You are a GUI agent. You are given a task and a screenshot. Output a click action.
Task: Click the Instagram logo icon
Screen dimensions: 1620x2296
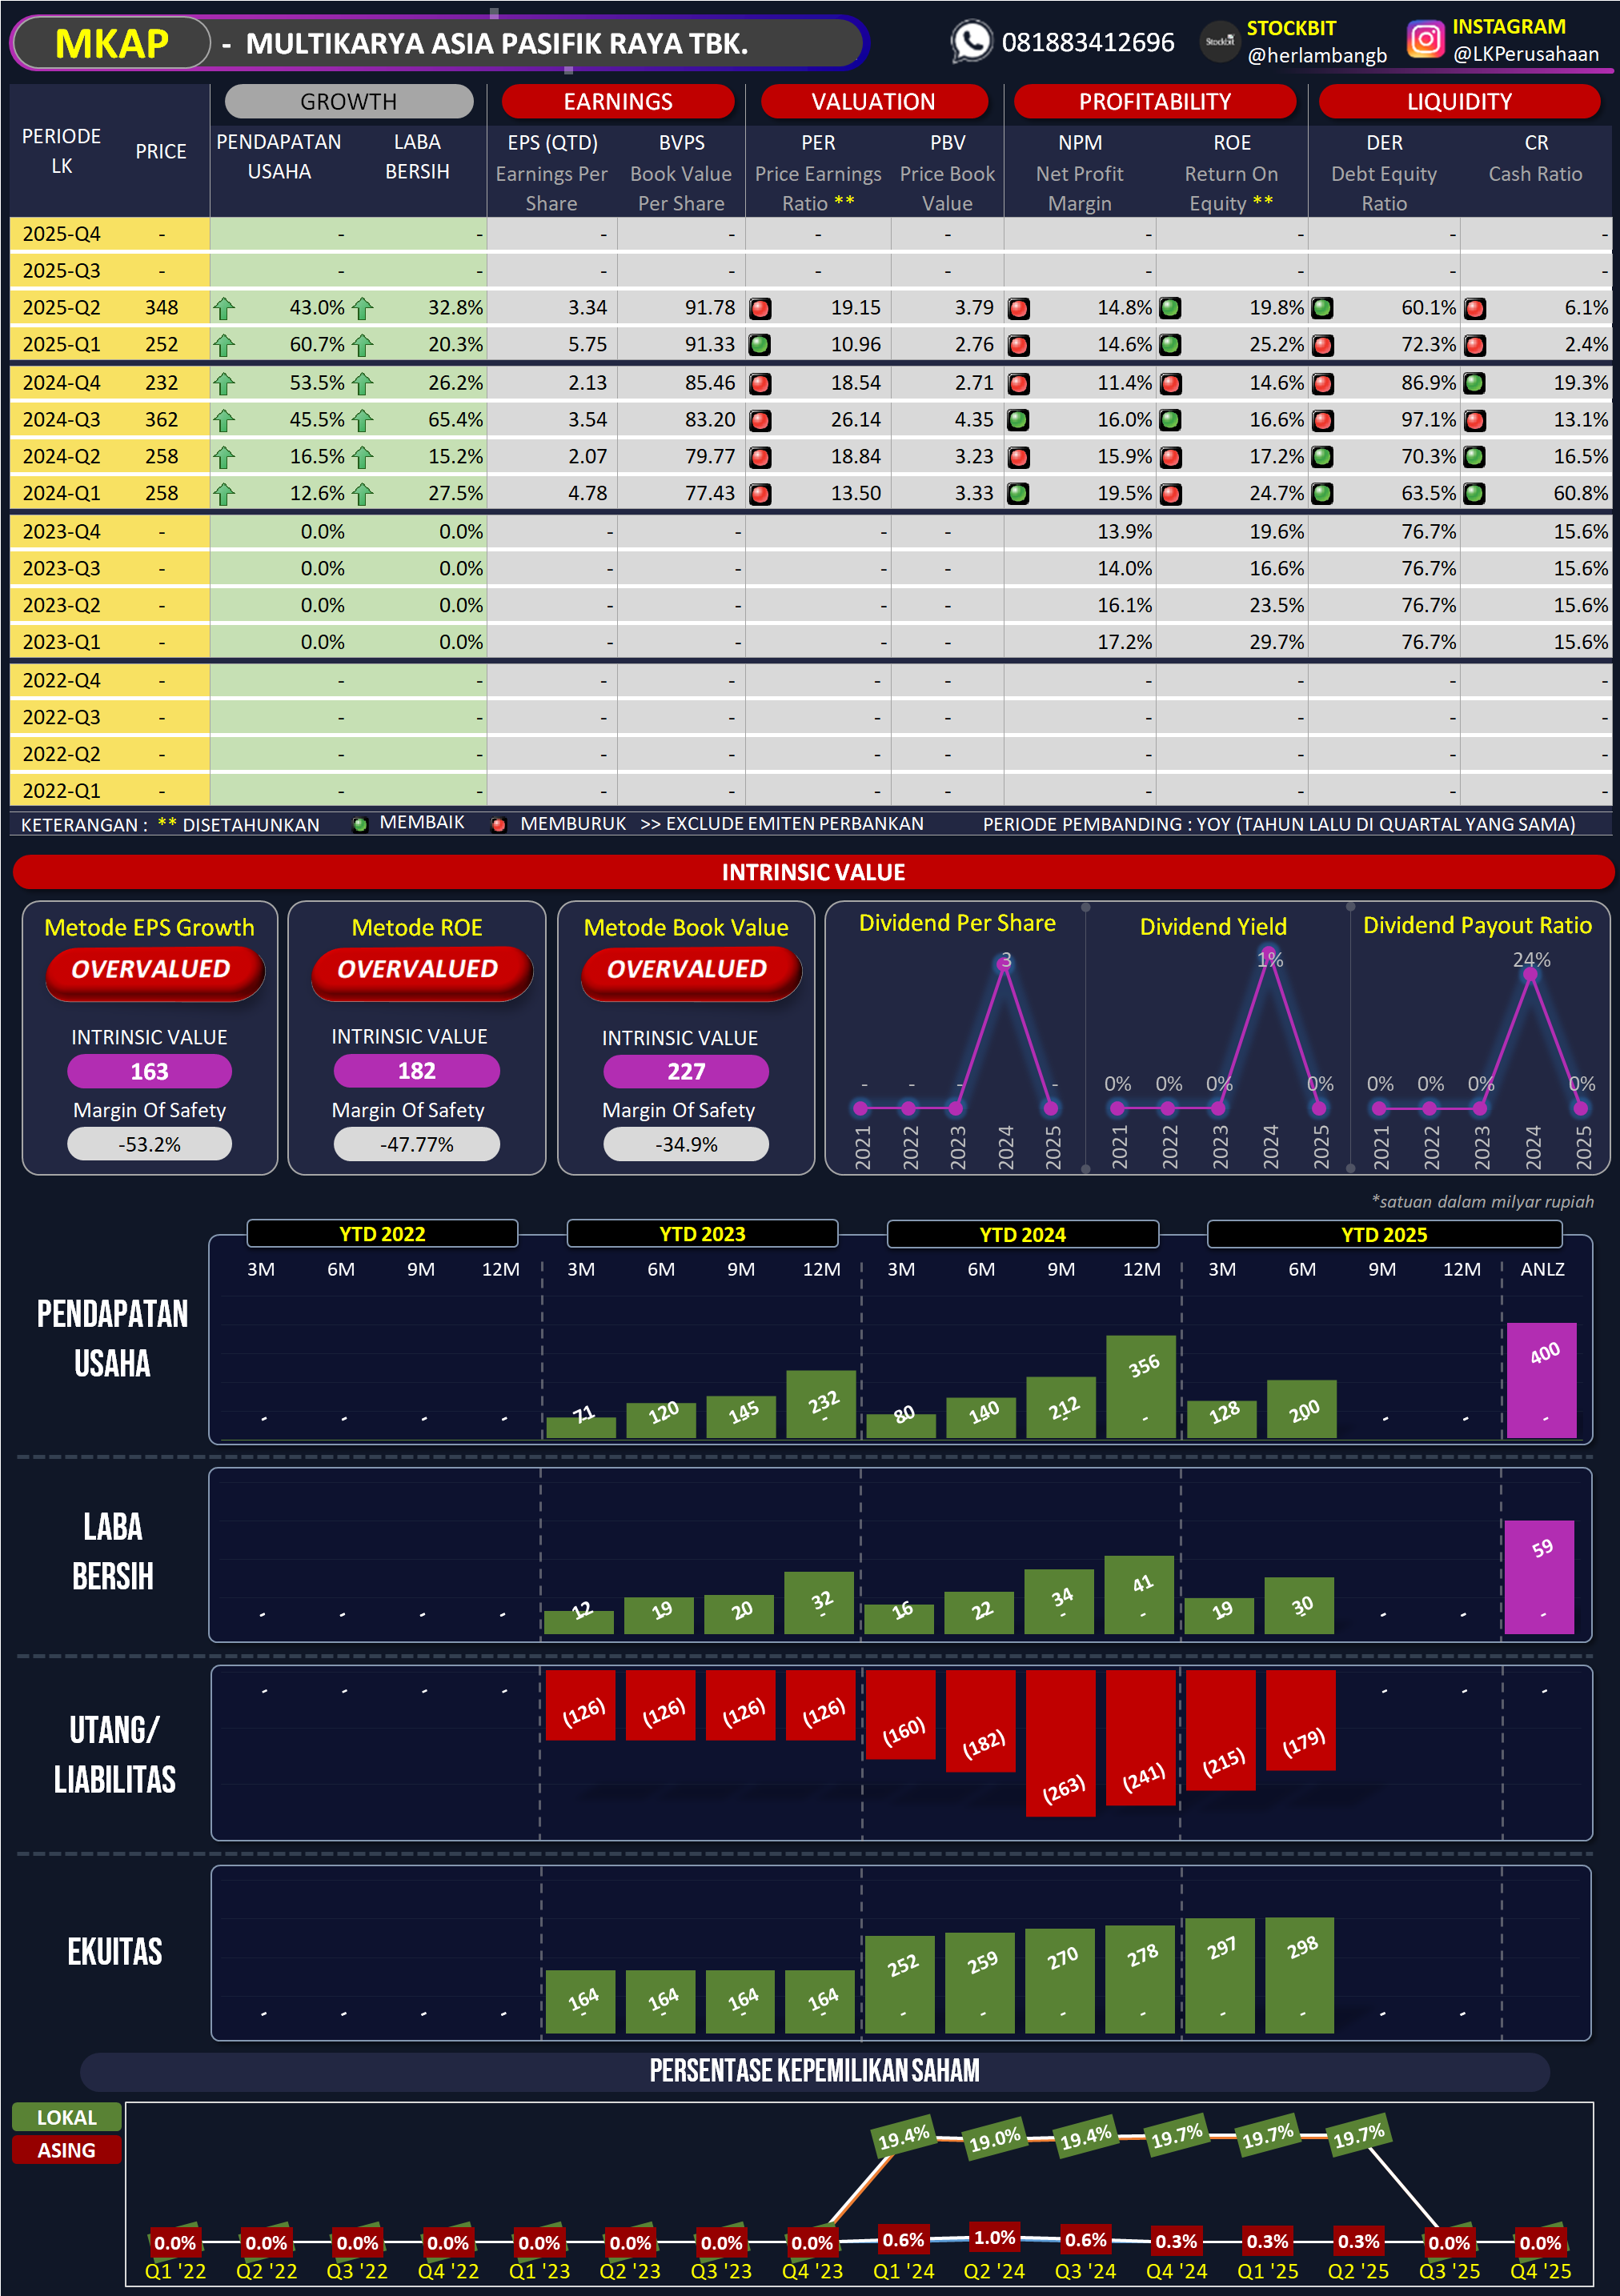tap(1425, 40)
